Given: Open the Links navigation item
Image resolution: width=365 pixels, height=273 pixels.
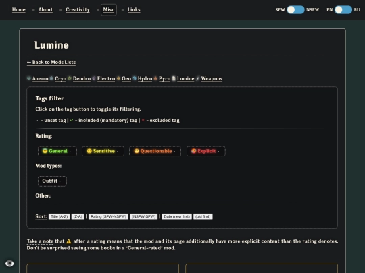Looking at the screenshot, I should (x=134, y=9).
